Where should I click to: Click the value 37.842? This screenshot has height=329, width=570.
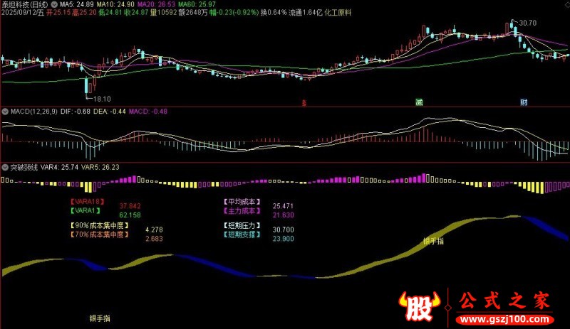[x=130, y=206]
